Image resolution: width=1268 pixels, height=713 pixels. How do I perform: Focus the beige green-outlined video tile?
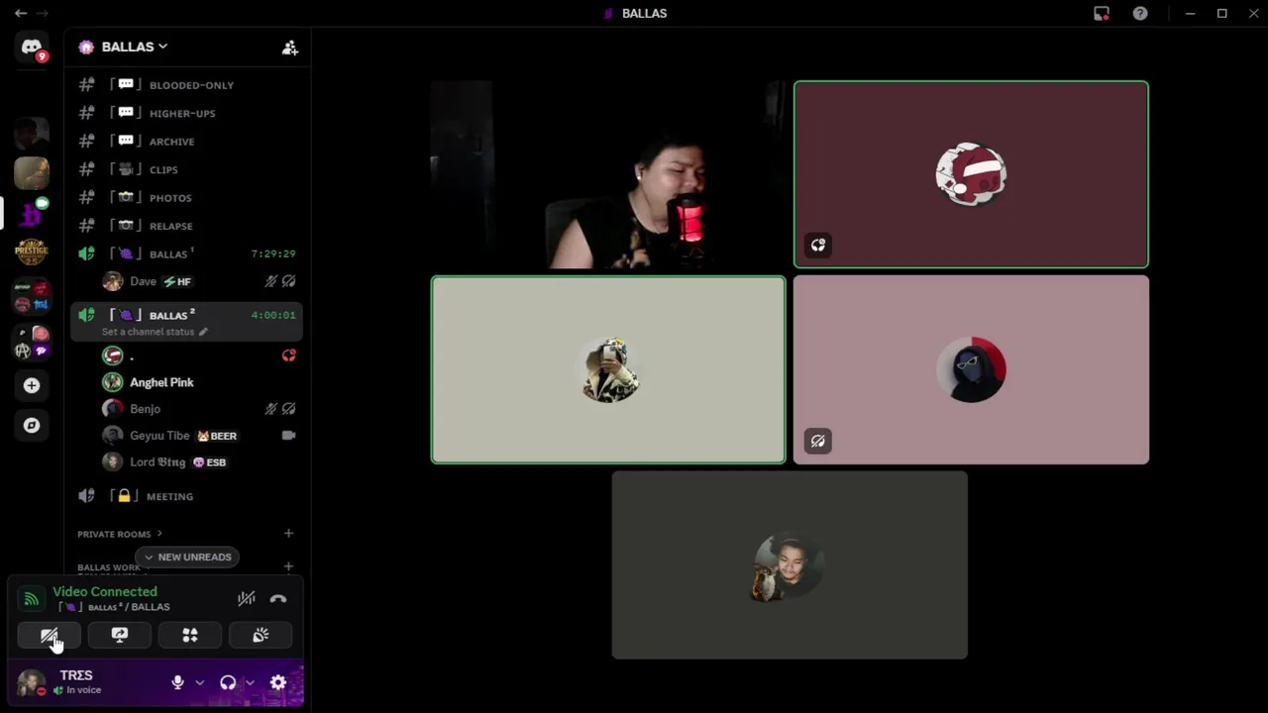(x=608, y=369)
